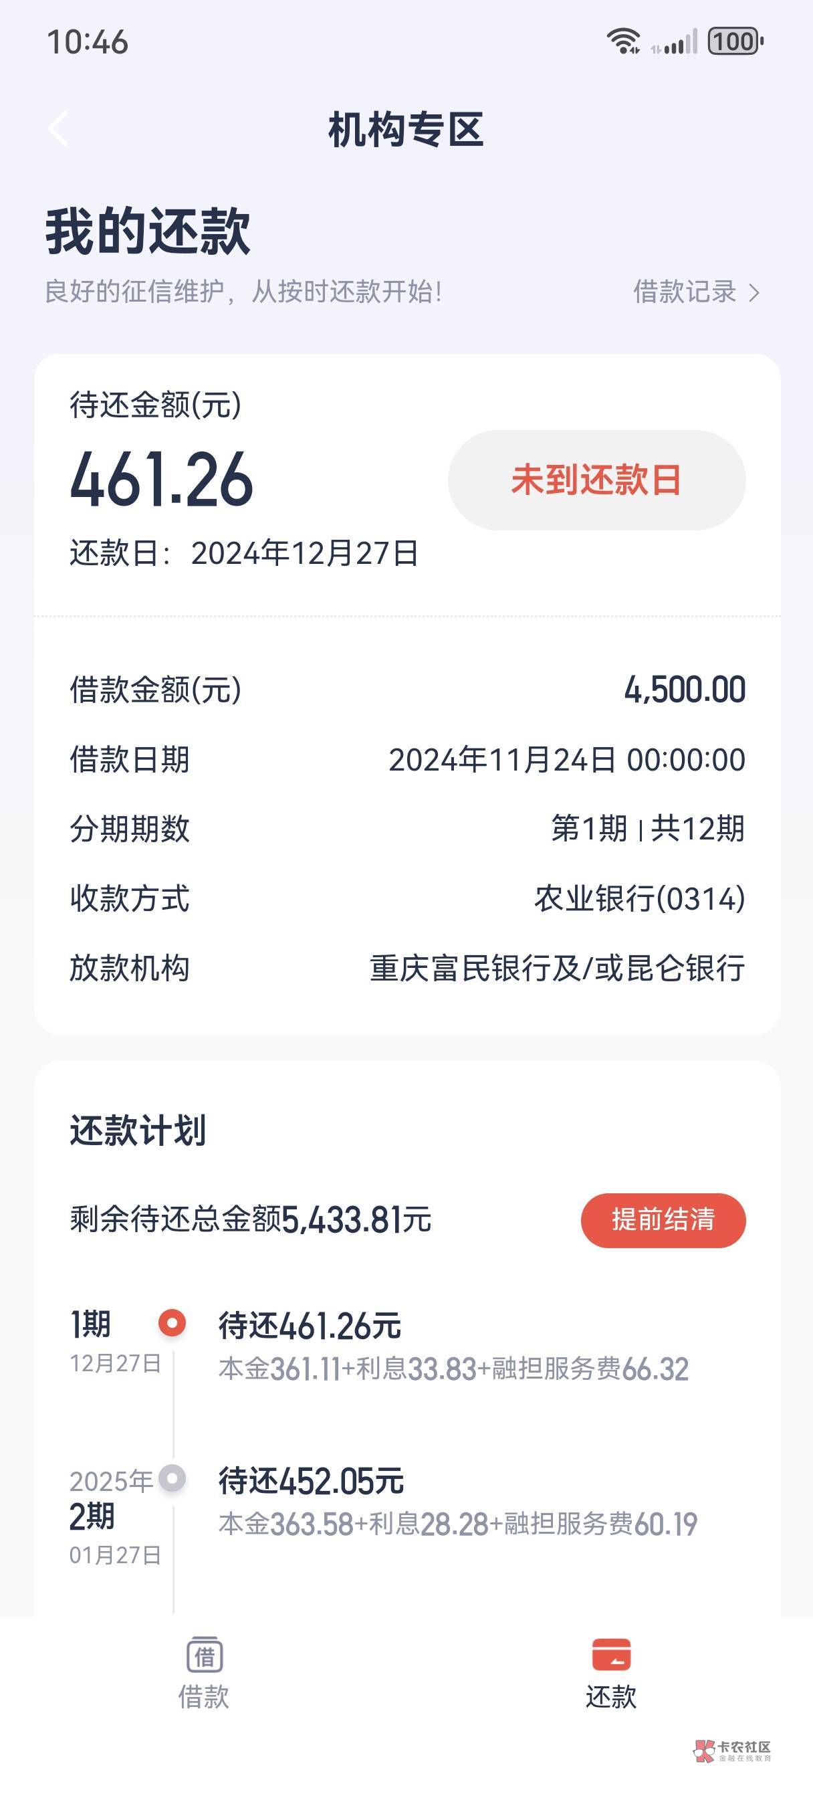Viewport: 813px width, 1798px height.
Task: Open 借款记录 loan records link
Action: [685, 292]
